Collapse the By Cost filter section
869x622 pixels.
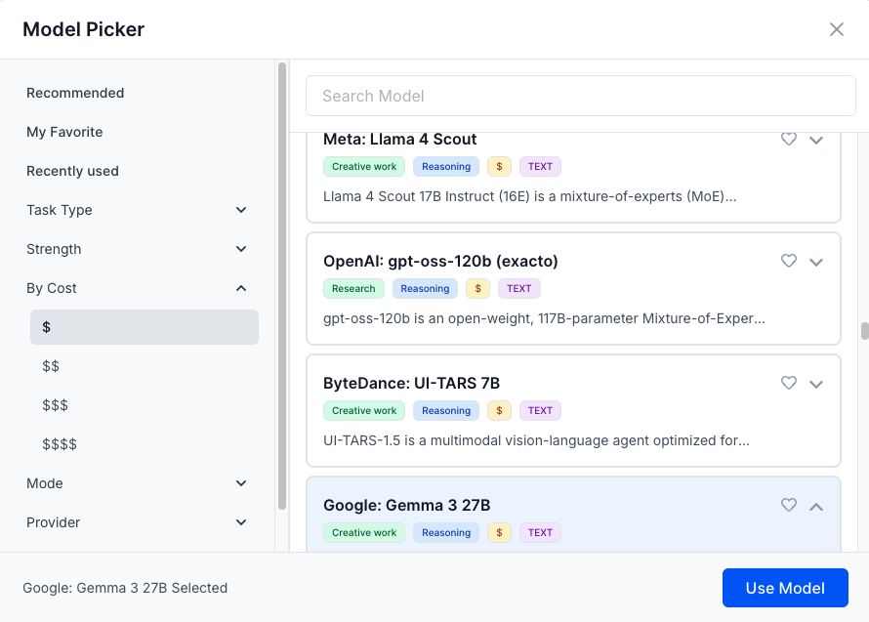pos(241,288)
